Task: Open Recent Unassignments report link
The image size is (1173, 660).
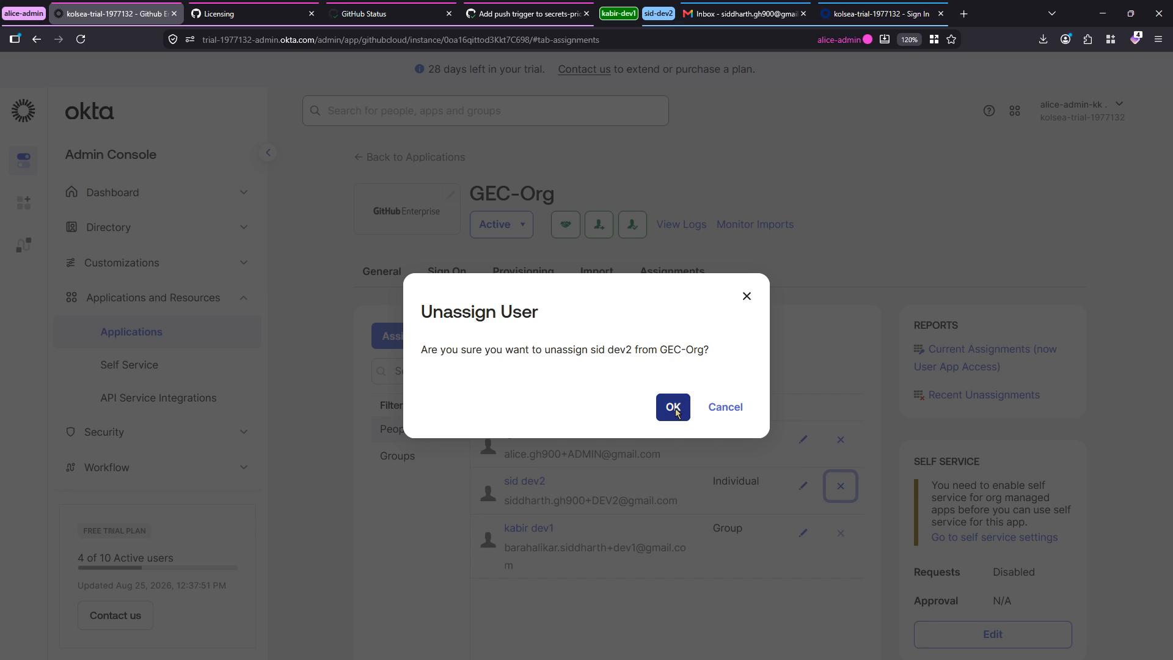Action: pos(984,395)
